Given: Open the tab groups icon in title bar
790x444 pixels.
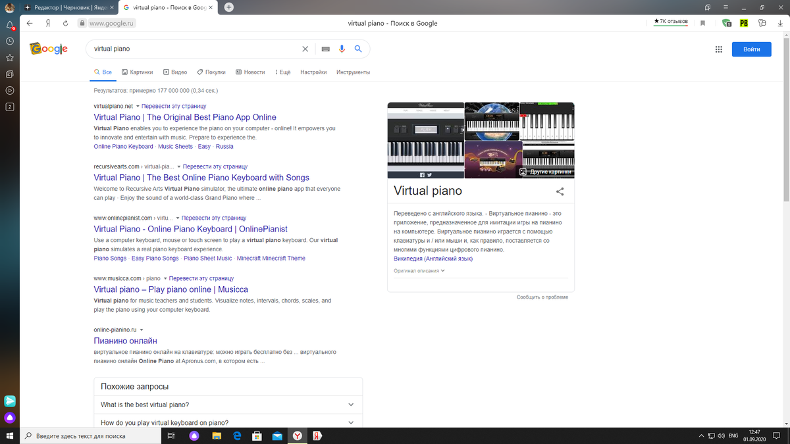Looking at the screenshot, I should click(708, 7).
